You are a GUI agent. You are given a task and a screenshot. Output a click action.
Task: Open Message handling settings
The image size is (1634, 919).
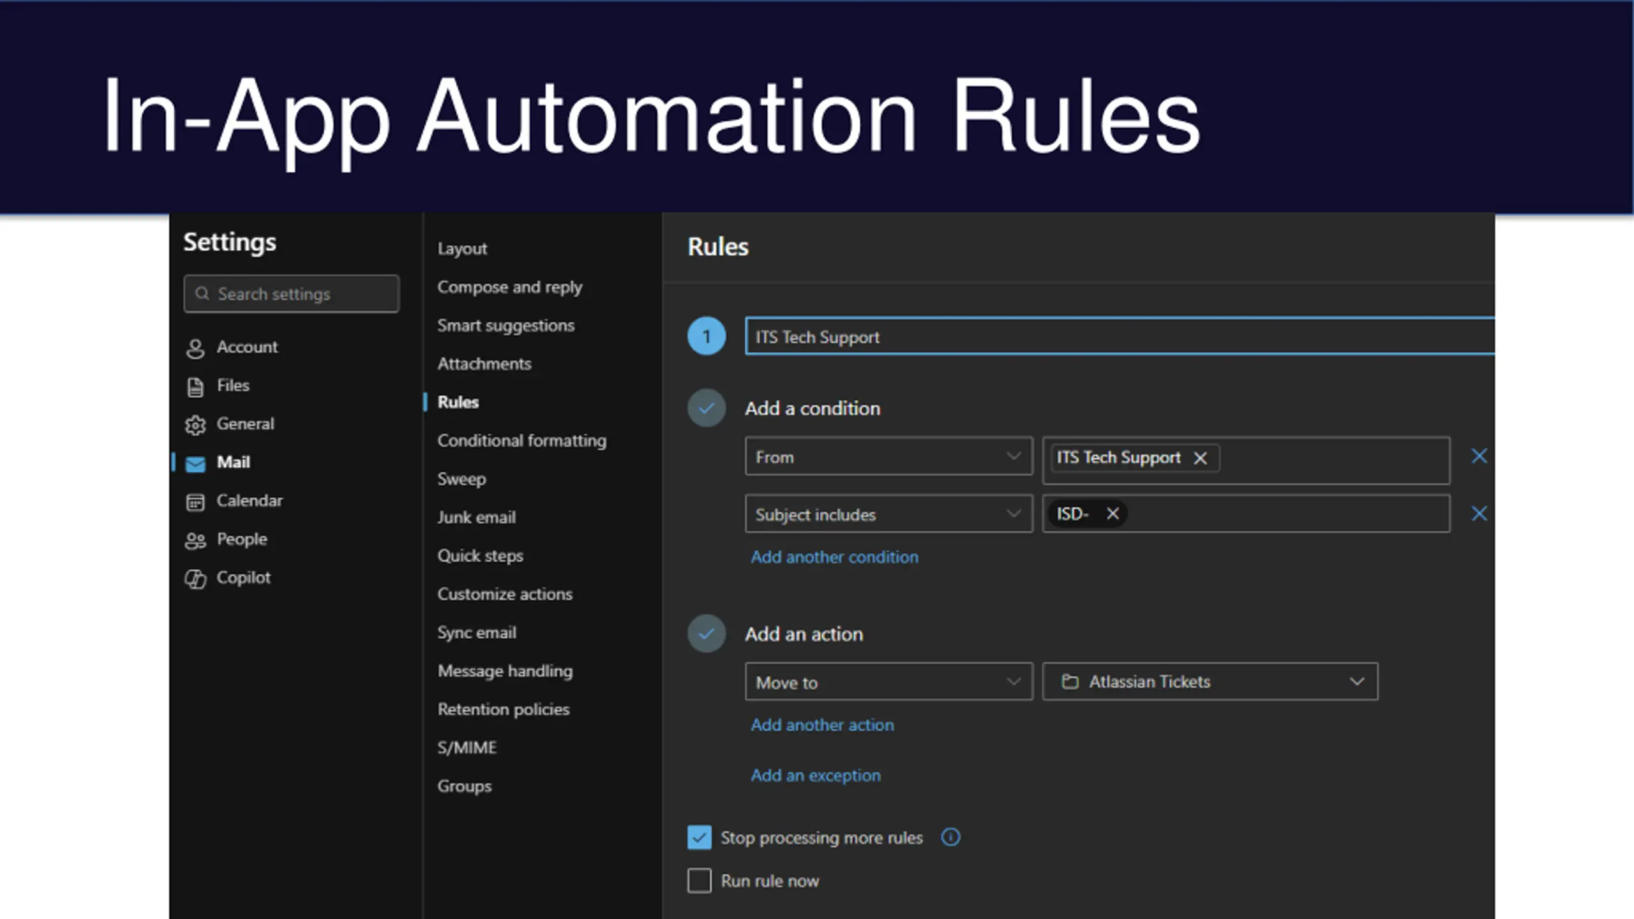[x=506, y=671]
